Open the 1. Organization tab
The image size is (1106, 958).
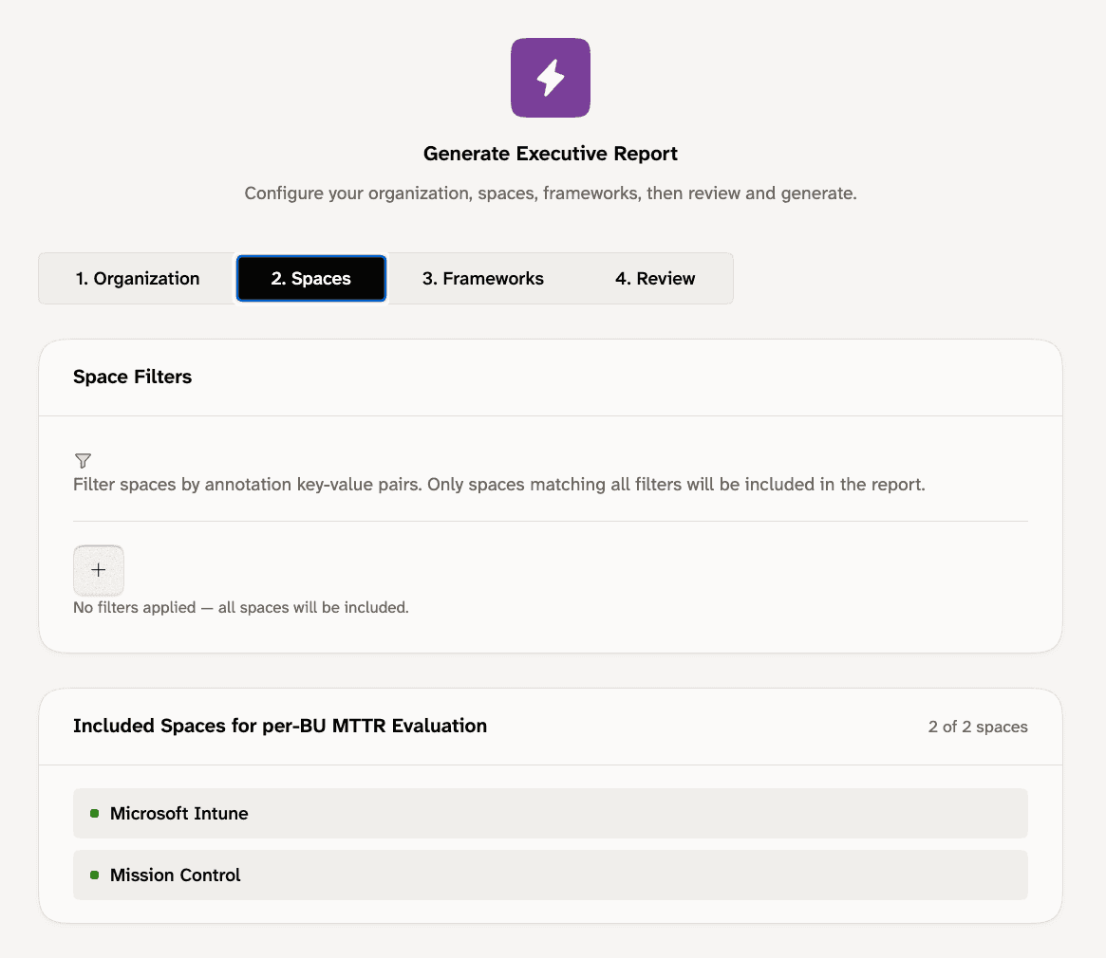tap(138, 279)
